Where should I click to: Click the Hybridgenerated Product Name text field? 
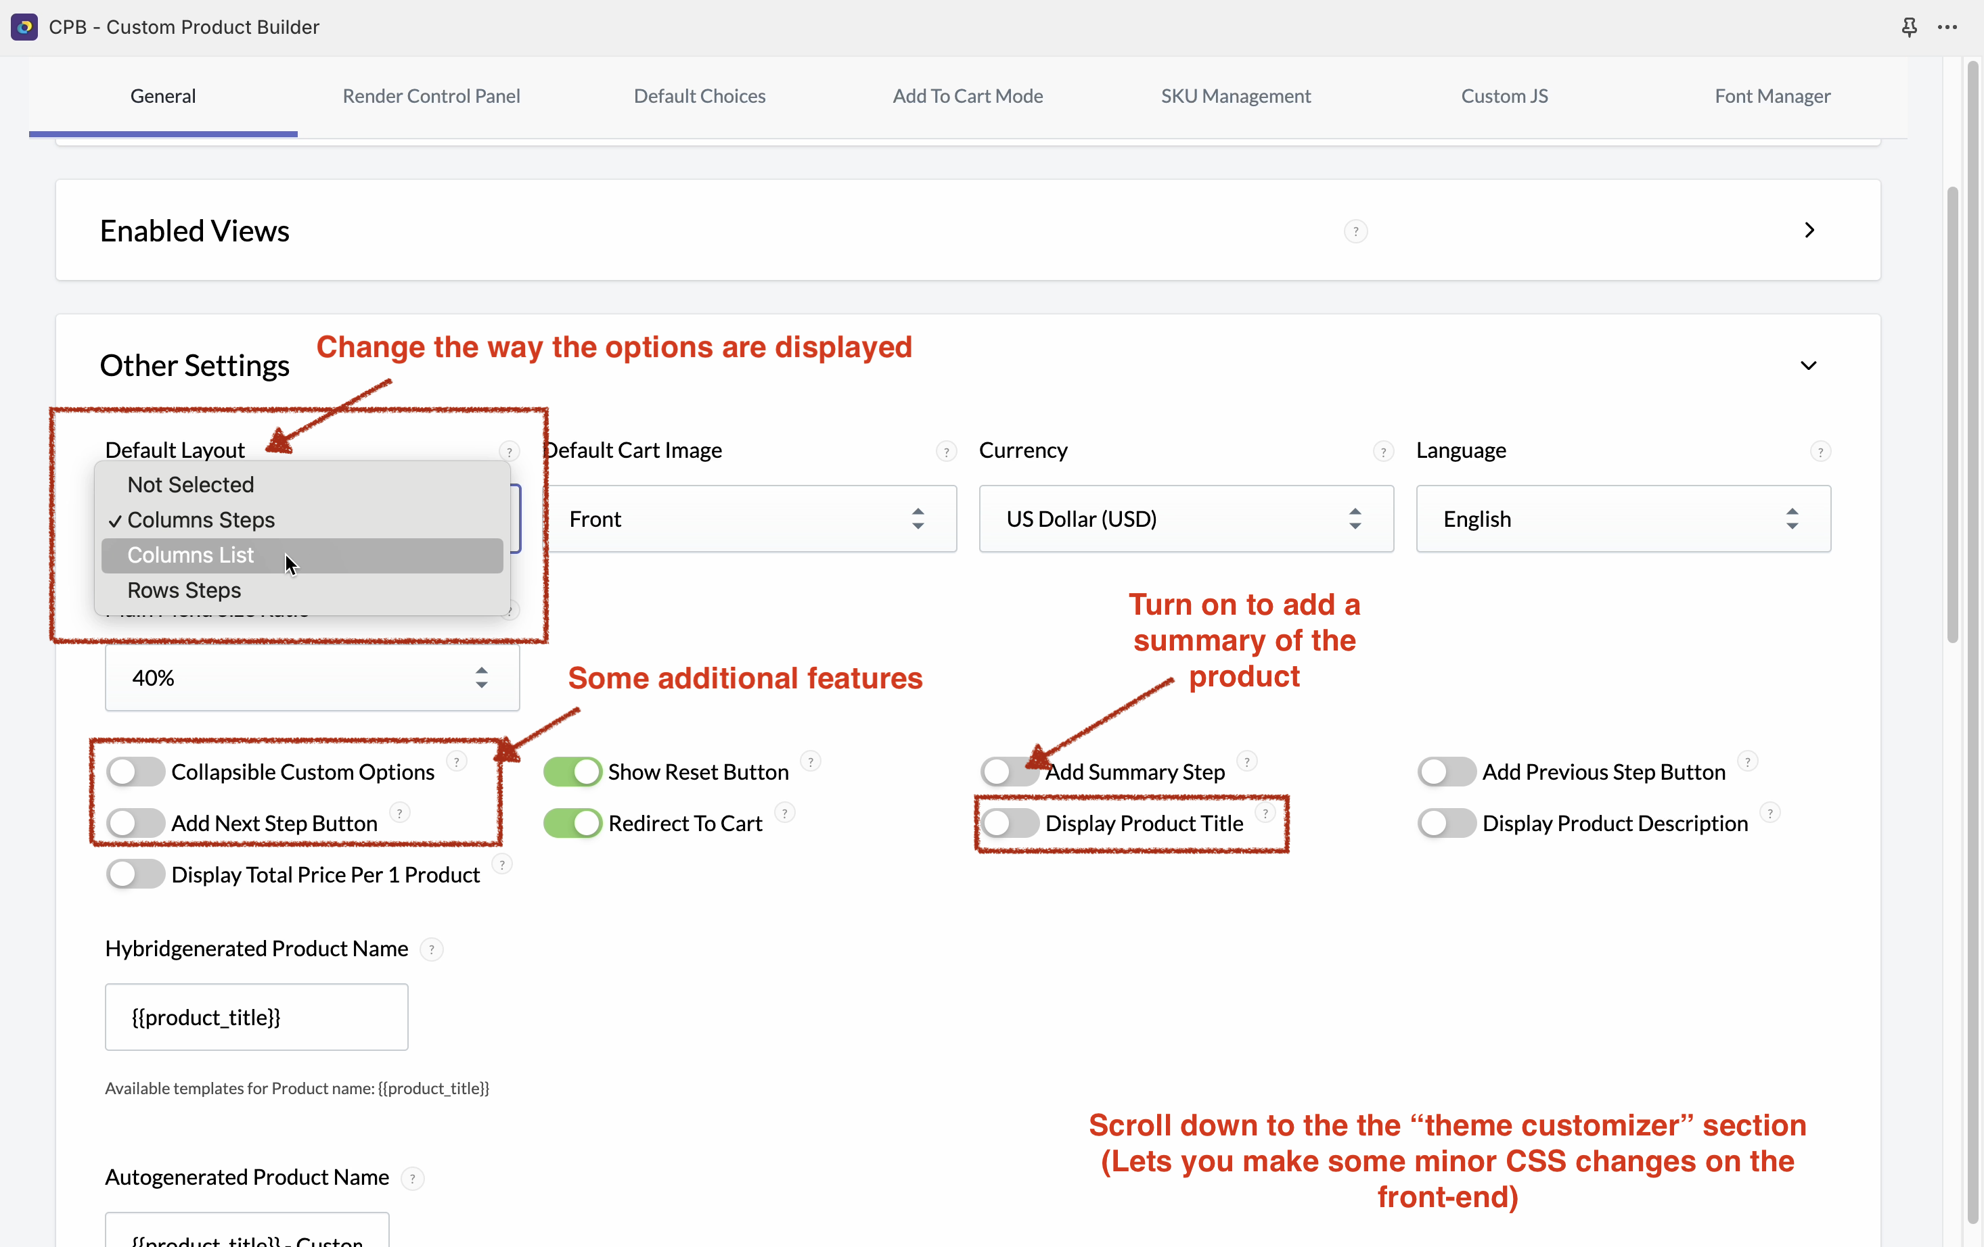coord(256,1017)
